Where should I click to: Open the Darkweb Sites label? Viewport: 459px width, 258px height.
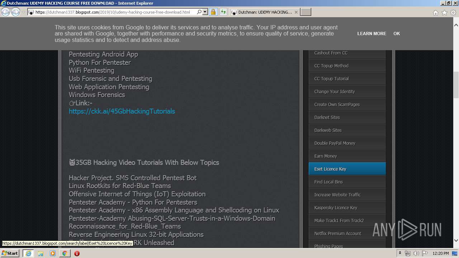347,130
